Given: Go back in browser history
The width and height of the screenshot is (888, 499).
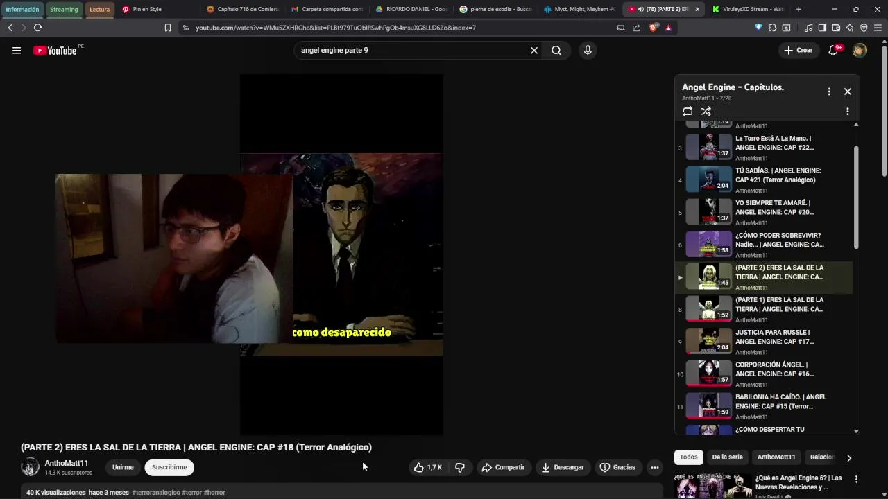Looking at the screenshot, I should pyautogui.click(x=10, y=28).
